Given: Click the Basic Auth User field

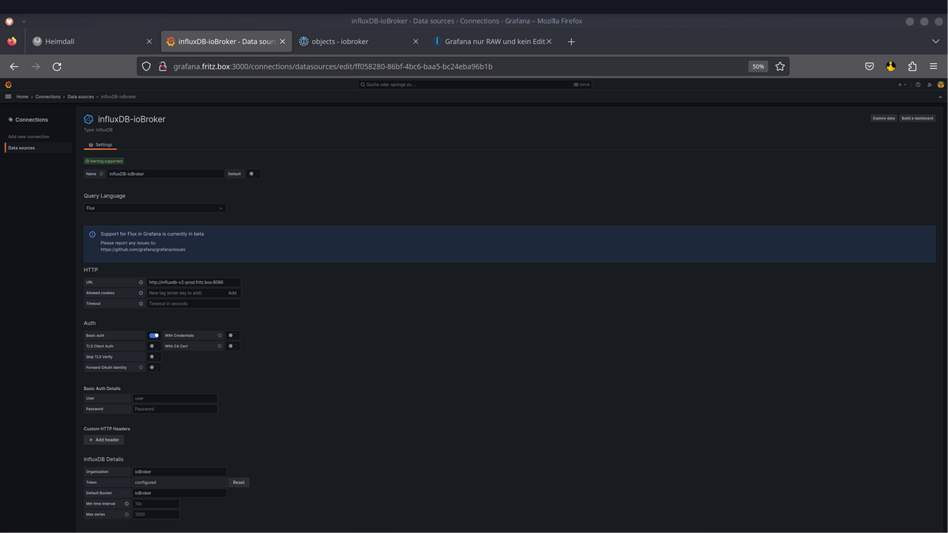Looking at the screenshot, I should pos(175,398).
